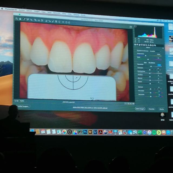Open Camera Raw preferences dialog icon

pyautogui.click(x=63, y=22)
